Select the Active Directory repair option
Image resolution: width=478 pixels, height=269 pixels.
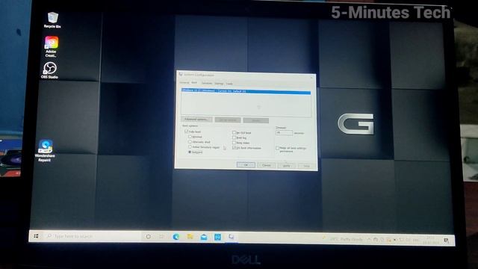pos(190,146)
